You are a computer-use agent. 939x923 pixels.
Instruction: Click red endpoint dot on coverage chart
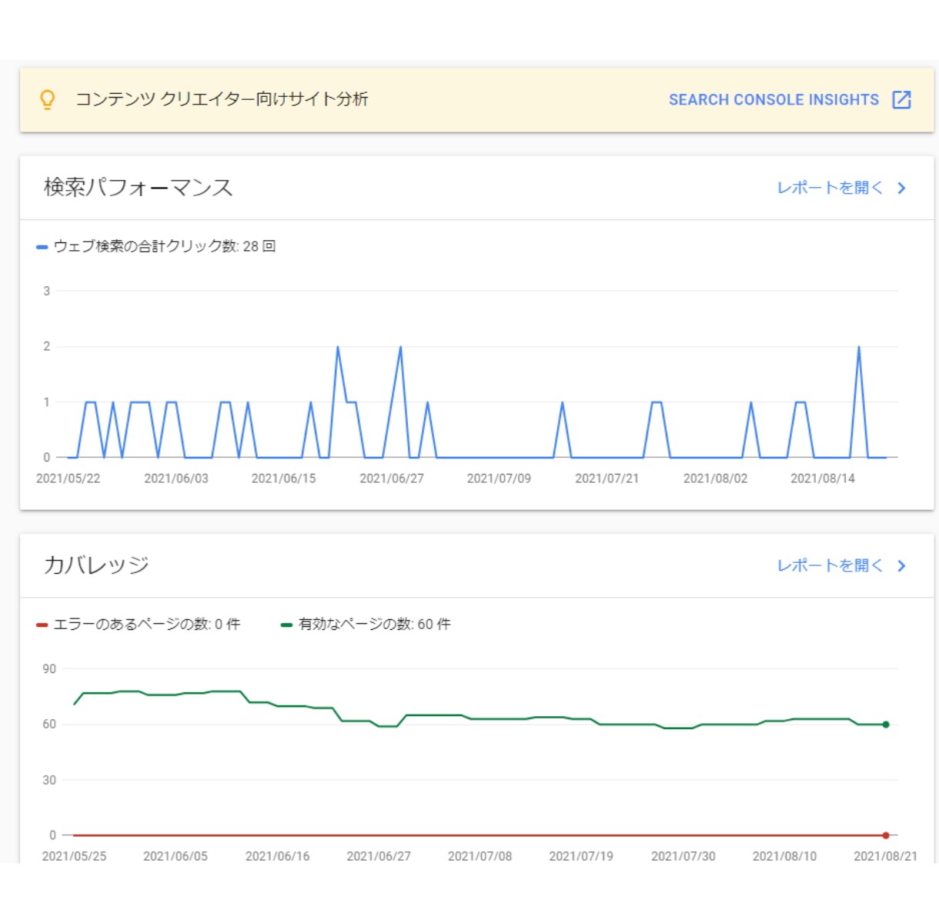click(886, 835)
